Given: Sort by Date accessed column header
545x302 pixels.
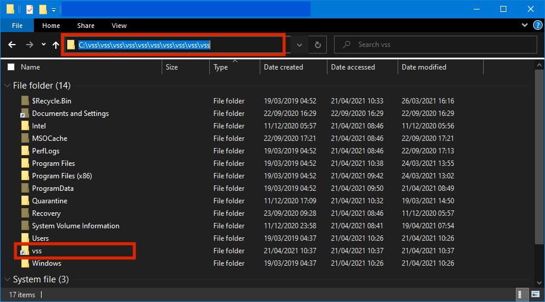Looking at the screenshot, I should 353,67.
